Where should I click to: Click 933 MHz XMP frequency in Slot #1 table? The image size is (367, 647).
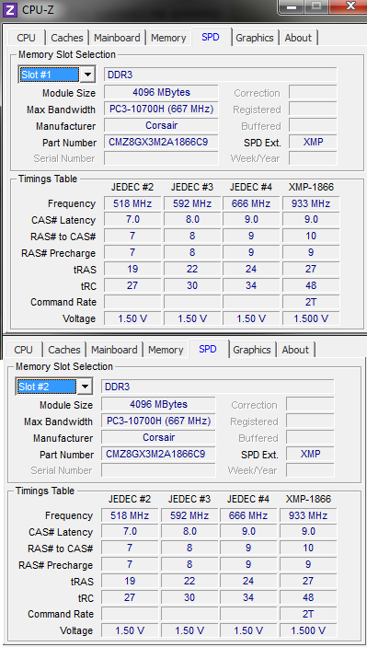coord(311,203)
